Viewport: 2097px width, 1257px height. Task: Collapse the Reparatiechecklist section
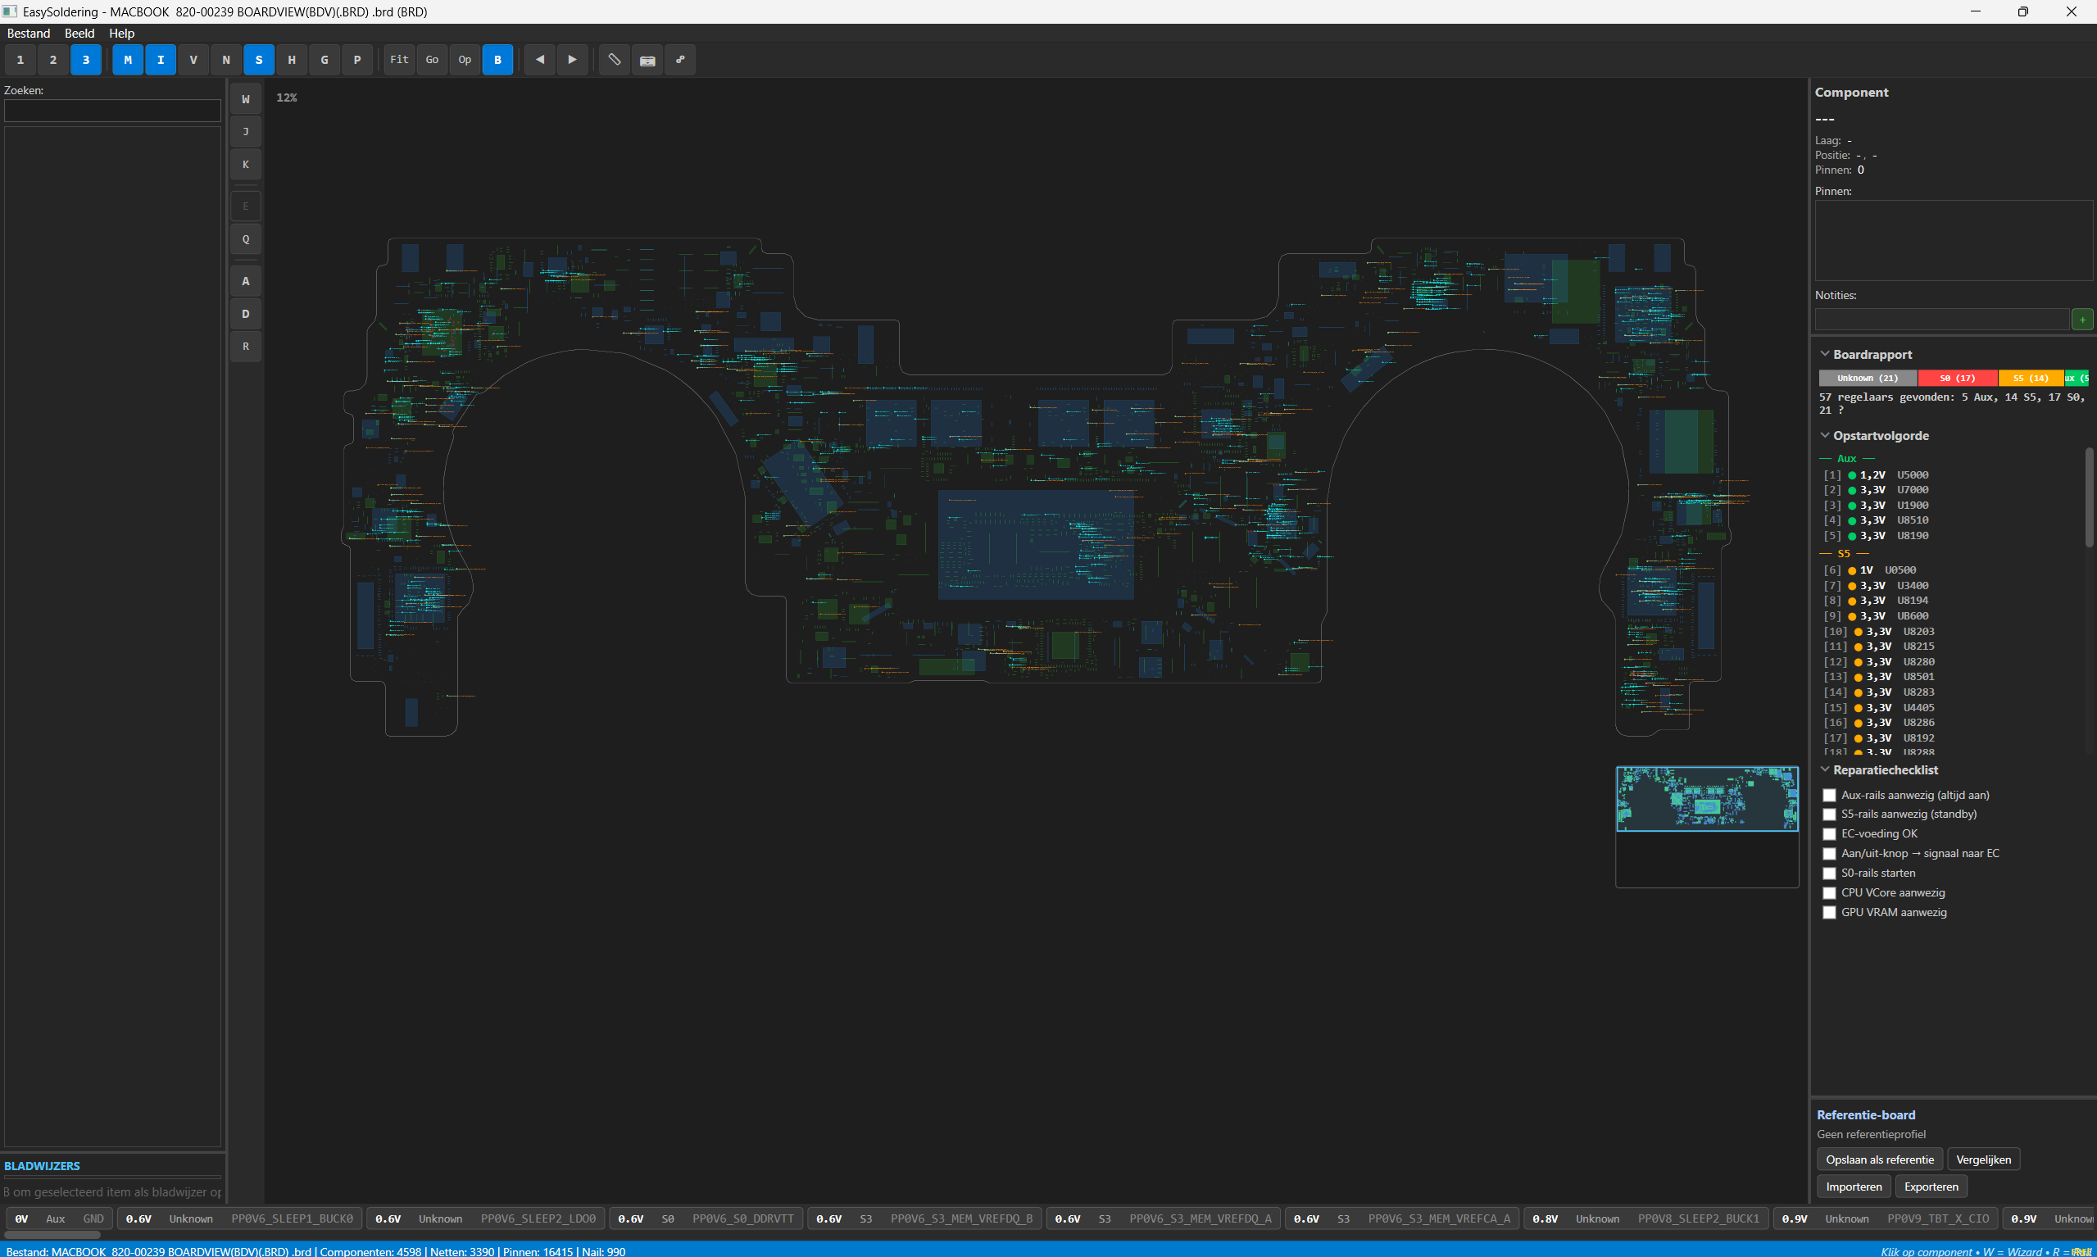pos(1825,770)
